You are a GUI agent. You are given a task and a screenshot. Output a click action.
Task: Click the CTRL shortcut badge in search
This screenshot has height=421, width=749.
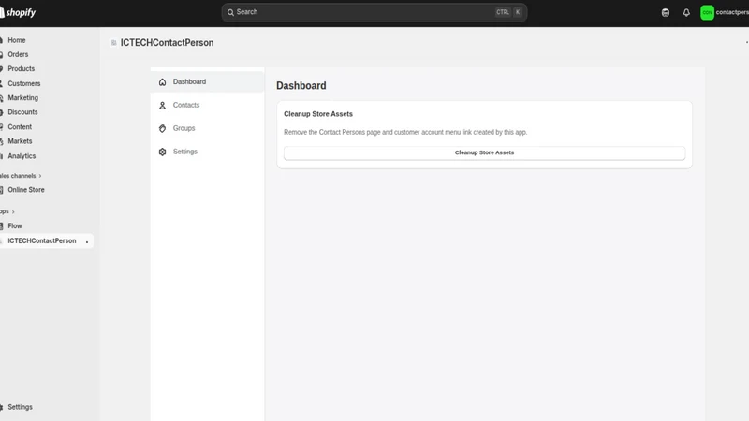click(503, 12)
